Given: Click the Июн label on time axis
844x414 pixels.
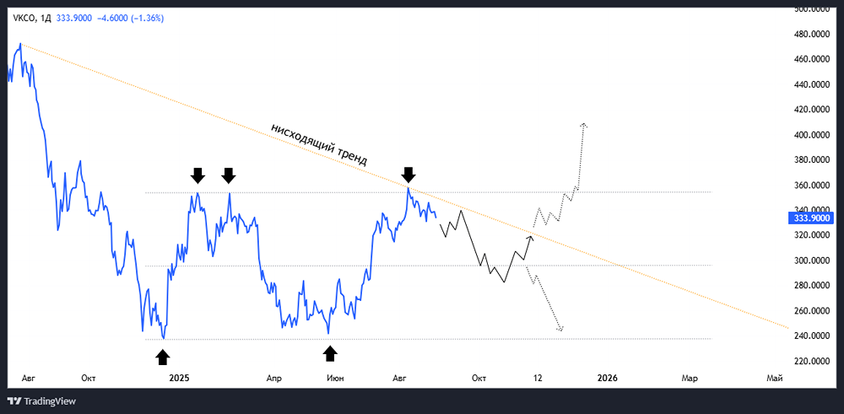Looking at the screenshot, I should (x=335, y=379).
